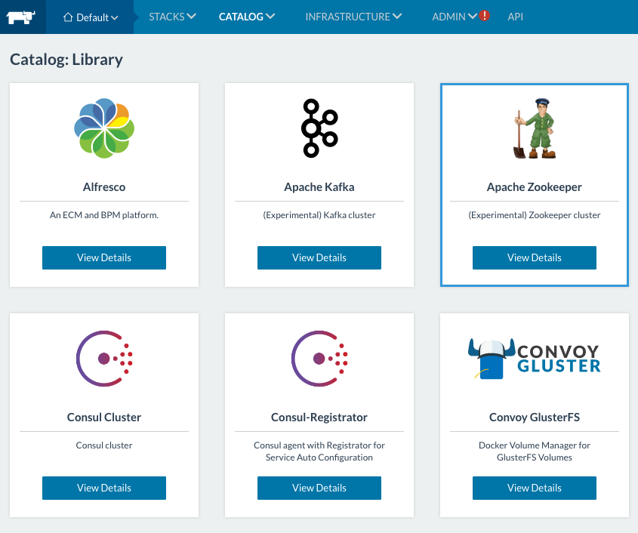Click the Zookeeper man with shovel image
638x533 pixels.
pos(535,128)
